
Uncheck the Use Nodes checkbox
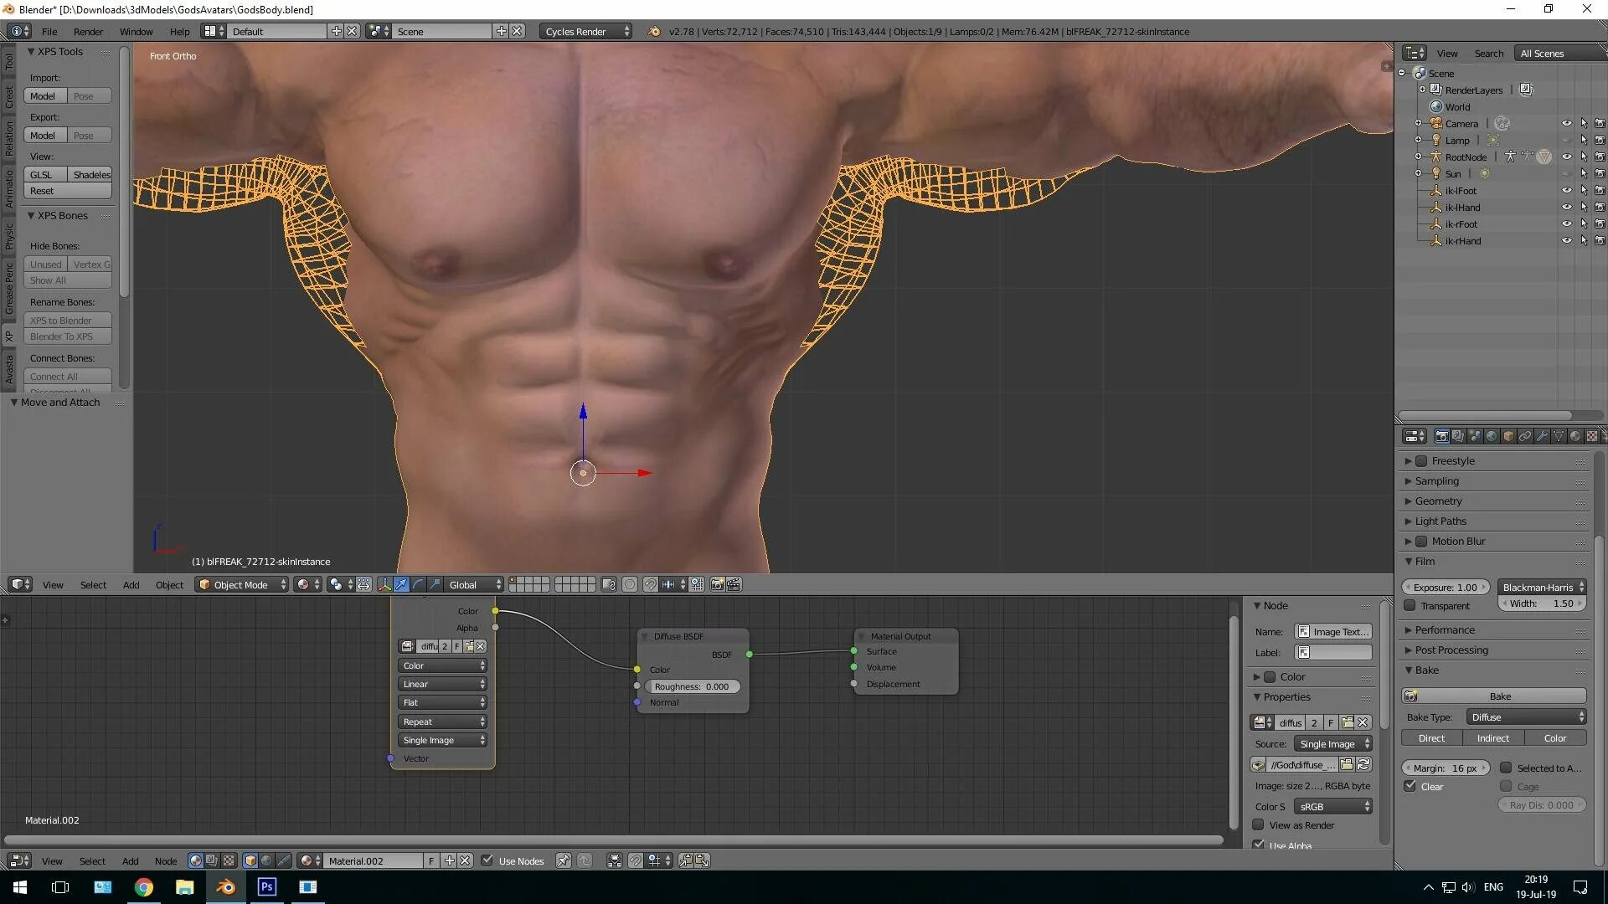point(487,860)
